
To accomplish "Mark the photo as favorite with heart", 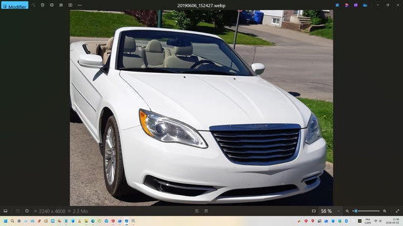I will click(x=18, y=211).
